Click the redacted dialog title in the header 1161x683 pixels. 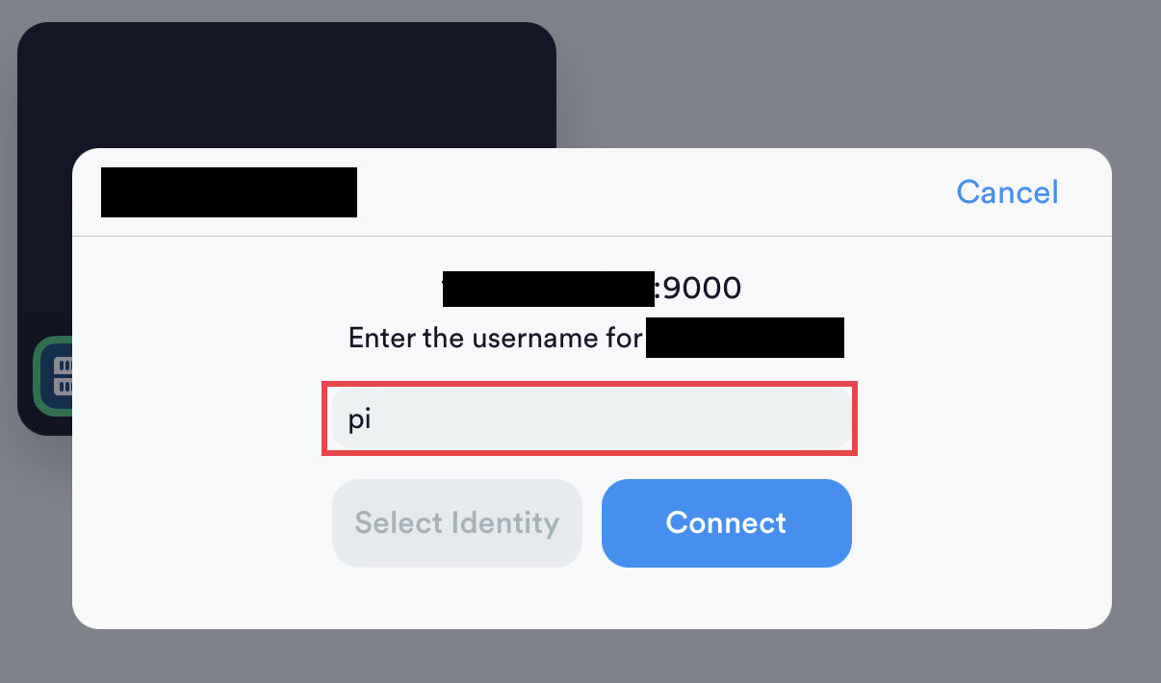pyautogui.click(x=229, y=192)
